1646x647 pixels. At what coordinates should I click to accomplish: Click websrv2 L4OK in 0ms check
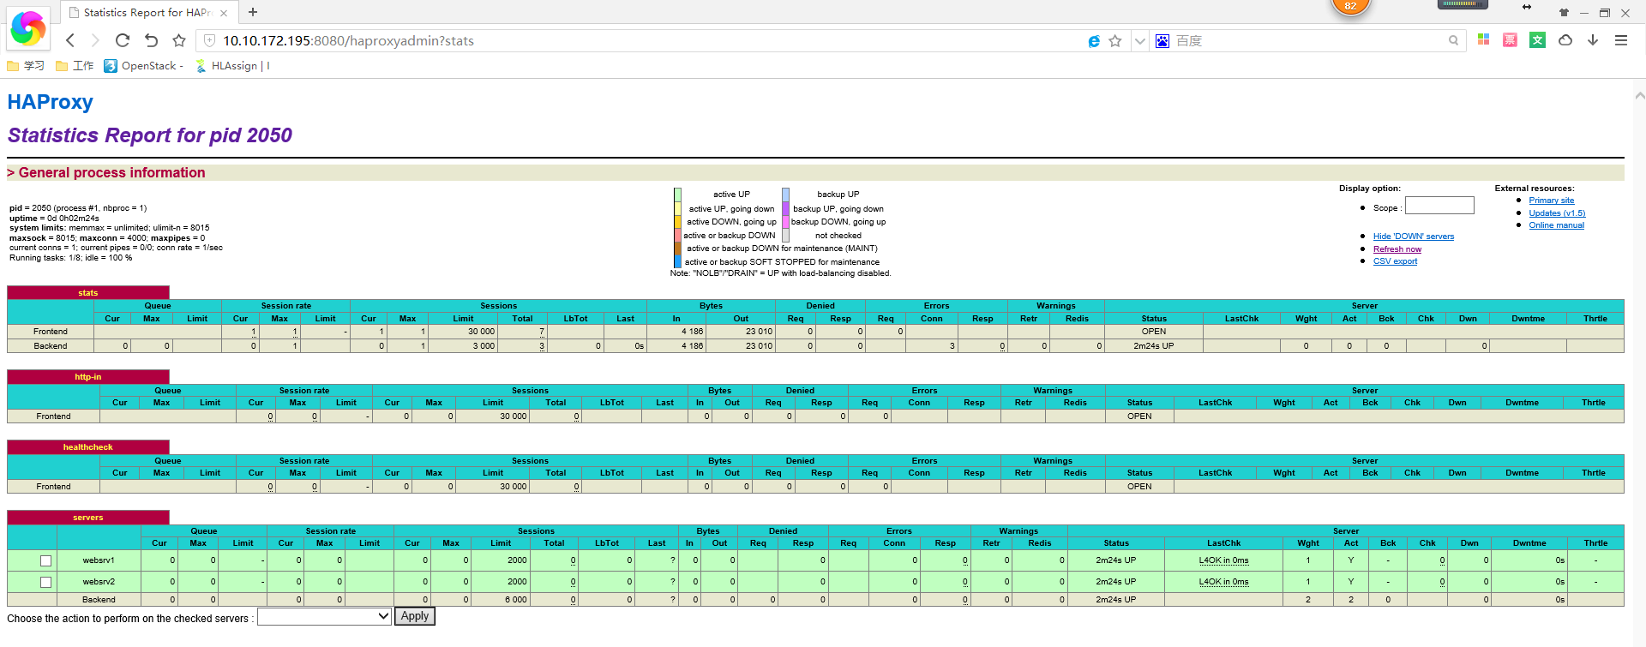coord(1223,582)
